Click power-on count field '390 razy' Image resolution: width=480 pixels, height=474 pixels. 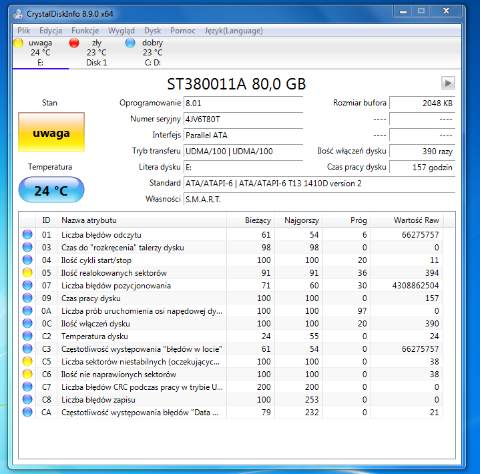(x=422, y=152)
